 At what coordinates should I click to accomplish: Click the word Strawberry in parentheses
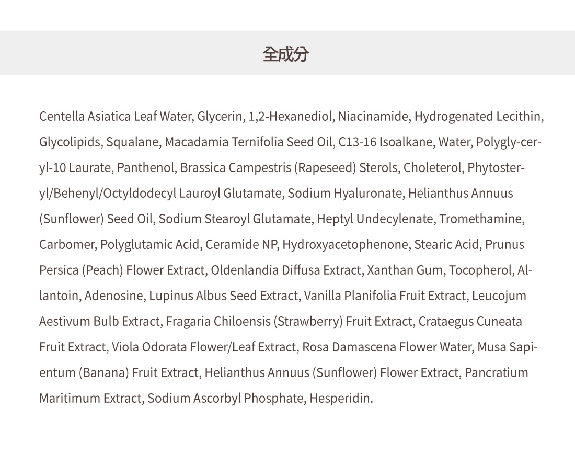click(x=308, y=321)
